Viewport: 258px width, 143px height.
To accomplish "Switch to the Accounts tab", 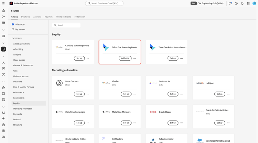I will coord(37,17).
